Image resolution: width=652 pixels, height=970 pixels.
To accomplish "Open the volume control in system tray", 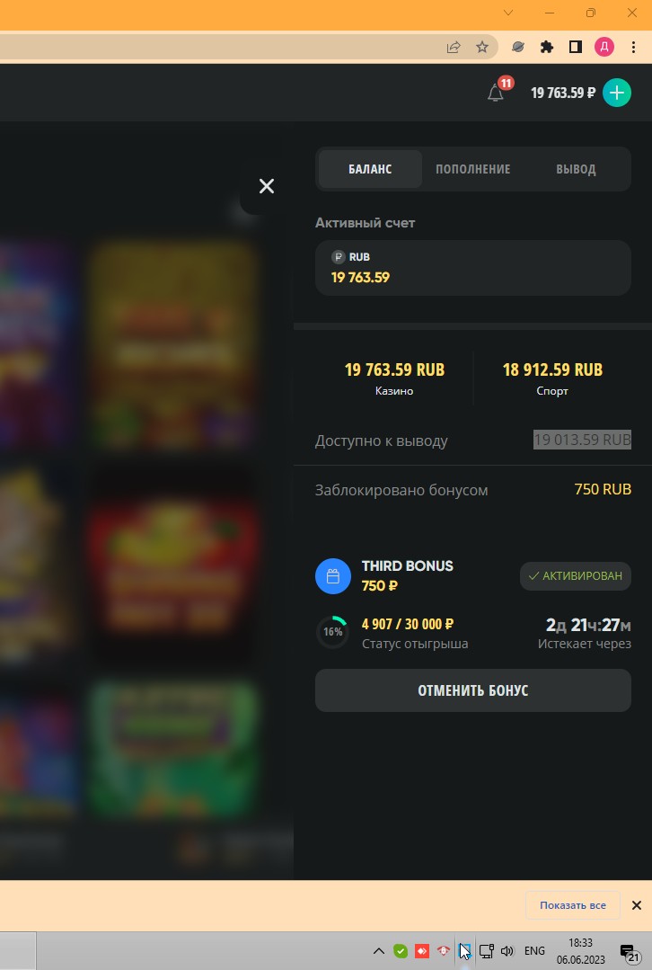I will 507,951.
